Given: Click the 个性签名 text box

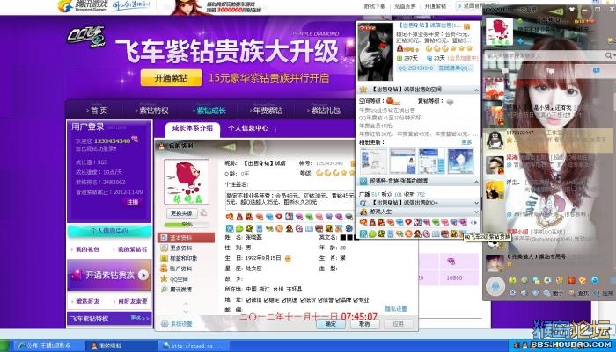Looking at the screenshot, I should [x=290, y=199].
